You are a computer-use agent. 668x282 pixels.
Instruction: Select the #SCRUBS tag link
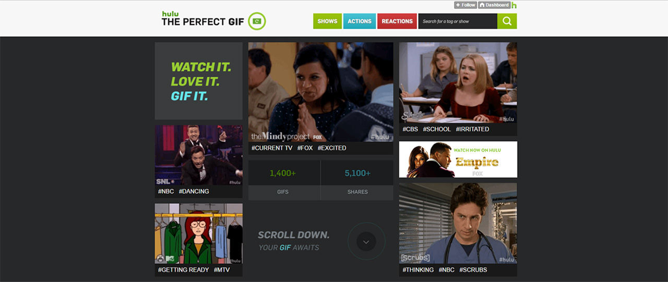[x=473, y=270]
